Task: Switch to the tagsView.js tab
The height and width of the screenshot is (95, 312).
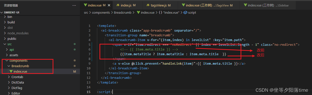Action: [x=160, y=5]
